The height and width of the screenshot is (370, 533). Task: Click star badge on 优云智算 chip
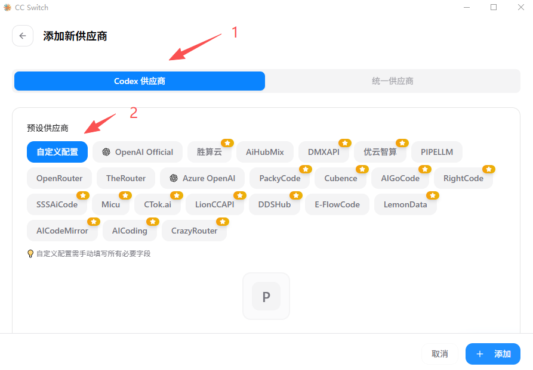tap(402, 143)
